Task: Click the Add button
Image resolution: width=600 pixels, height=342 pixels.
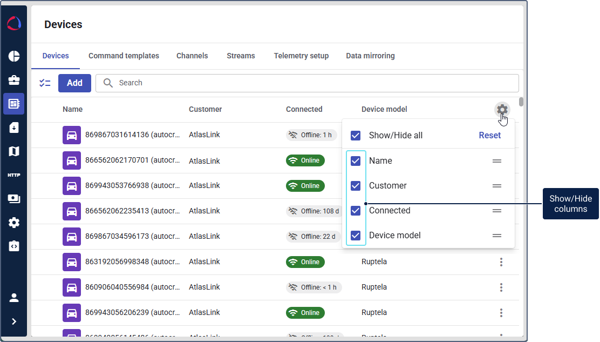Action: click(x=74, y=83)
